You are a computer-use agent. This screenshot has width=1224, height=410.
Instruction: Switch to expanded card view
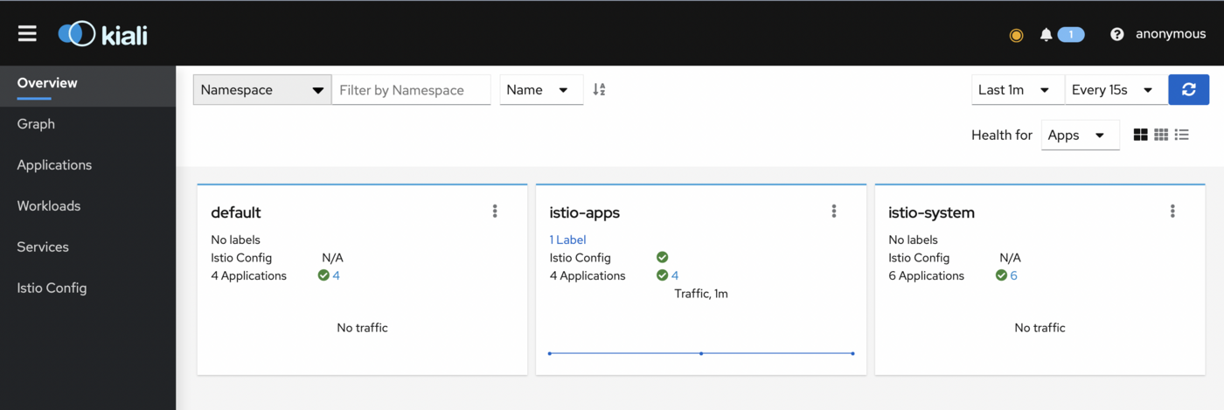click(x=1140, y=136)
